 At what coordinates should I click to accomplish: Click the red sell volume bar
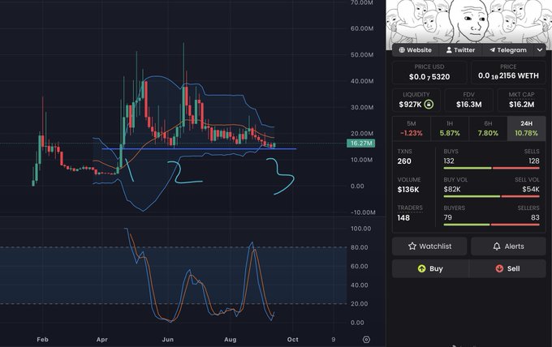coord(520,196)
